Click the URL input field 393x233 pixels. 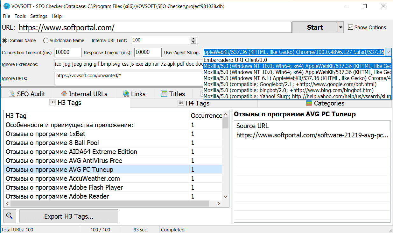point(155,27)
